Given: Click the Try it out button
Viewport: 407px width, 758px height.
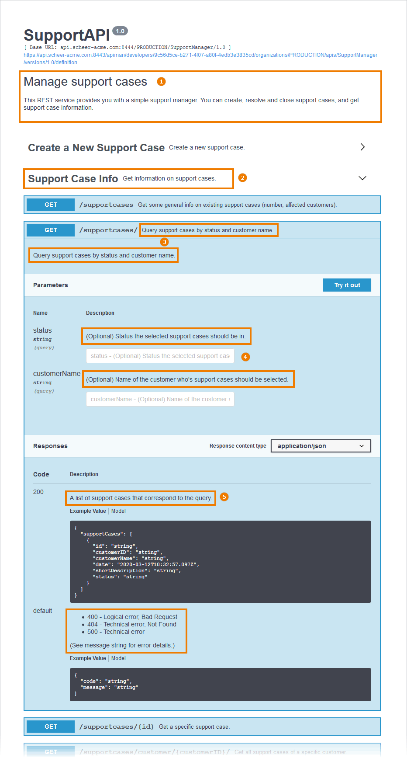Looking at the screenshot, I should 347,285.
